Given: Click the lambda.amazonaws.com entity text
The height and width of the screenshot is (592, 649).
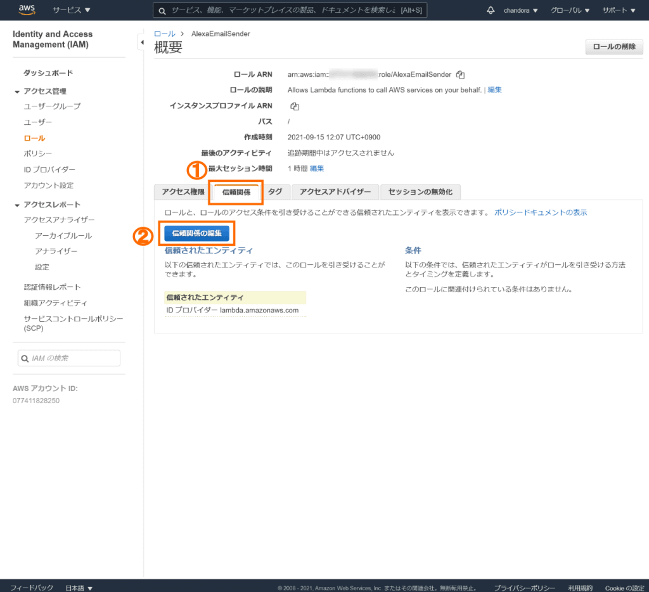Looking at the screenshot, I should pos(259,310).
